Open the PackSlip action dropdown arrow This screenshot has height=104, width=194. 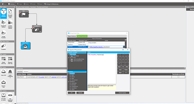click(x=124, y=47)
